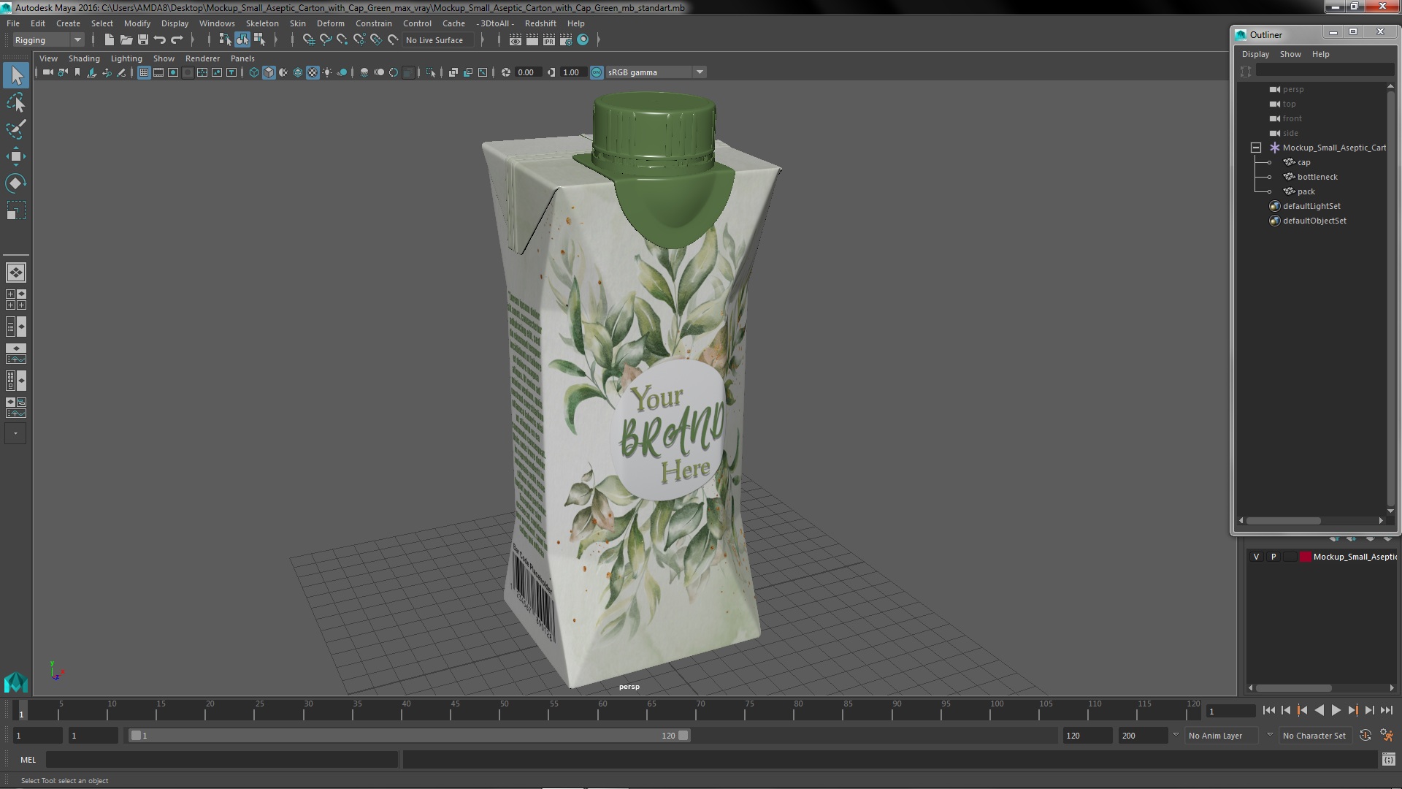
Task: Open the No Character Set dropdown
Action: click(x=1314, y=736)
